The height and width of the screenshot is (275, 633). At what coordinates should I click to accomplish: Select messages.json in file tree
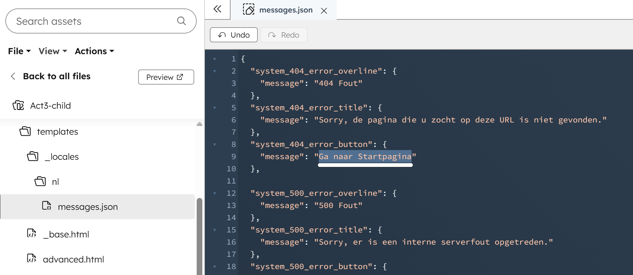97,207
